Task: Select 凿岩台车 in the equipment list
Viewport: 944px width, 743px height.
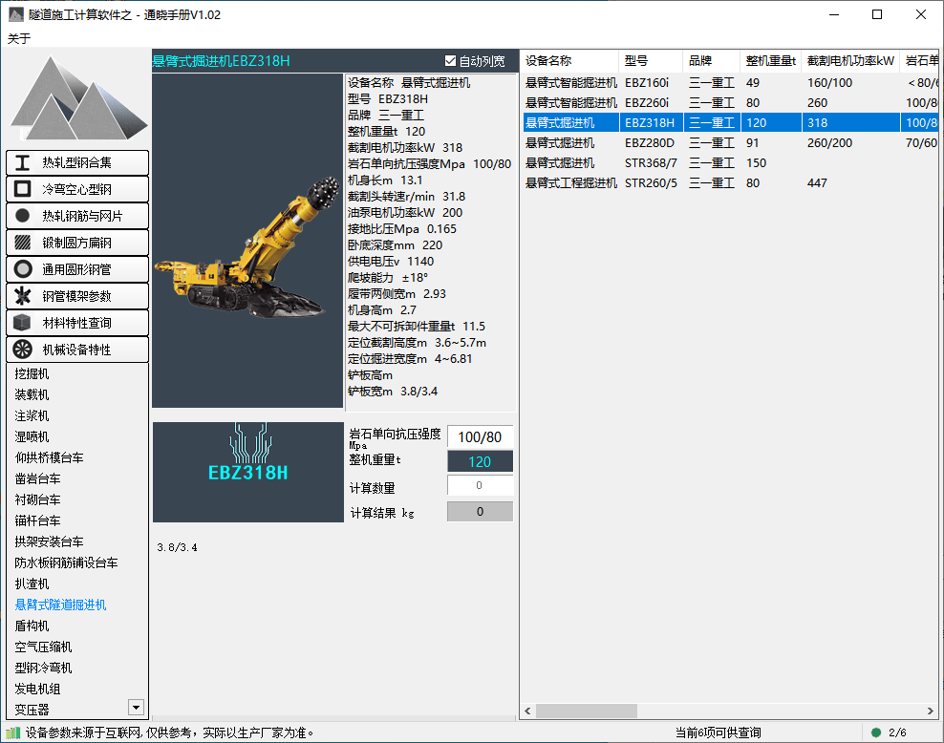Action: (x=38, y=478)
